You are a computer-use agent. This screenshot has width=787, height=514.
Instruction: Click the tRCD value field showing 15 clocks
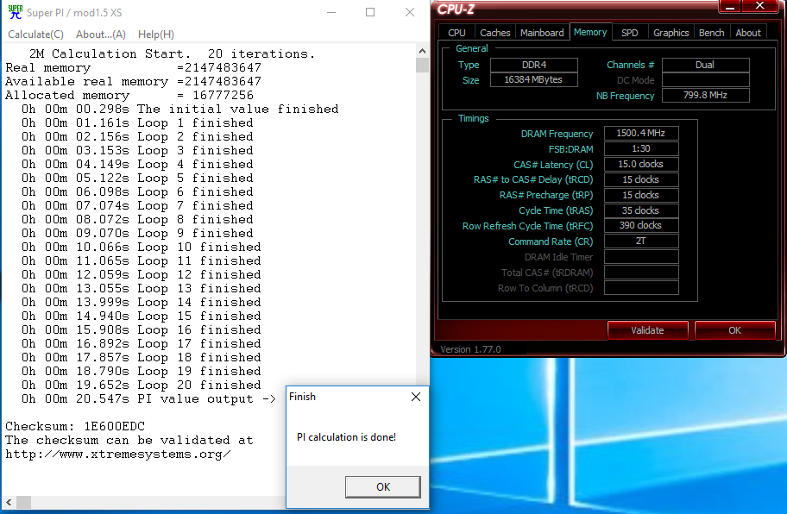coord(641,179)
